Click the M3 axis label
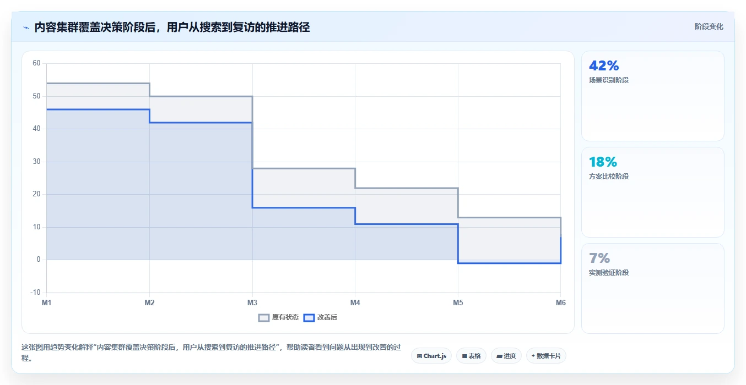 252,302
